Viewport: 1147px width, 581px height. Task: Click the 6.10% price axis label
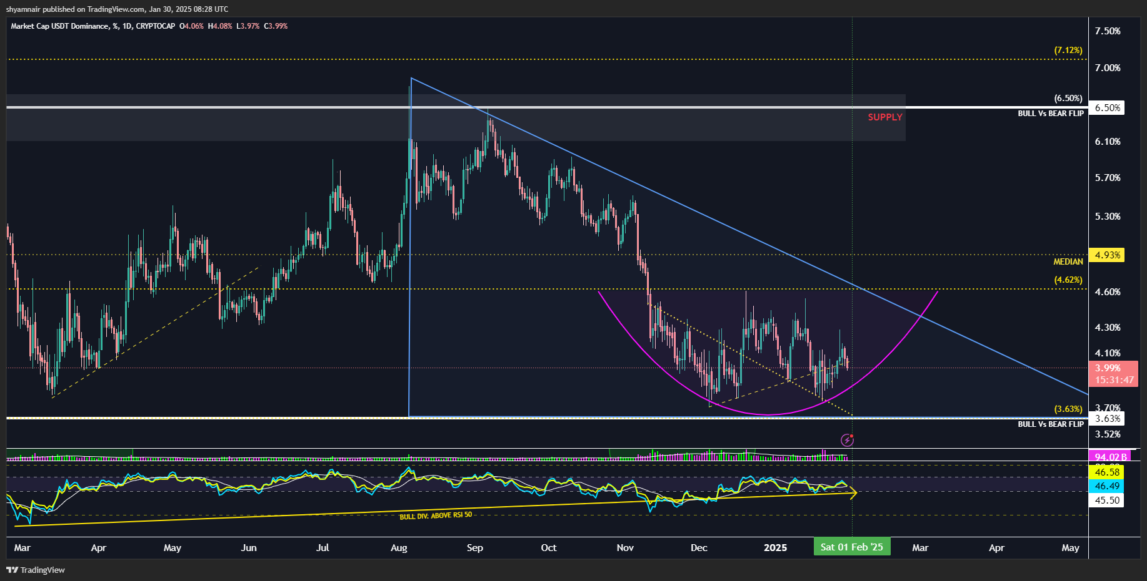[x=1108, y=142]
